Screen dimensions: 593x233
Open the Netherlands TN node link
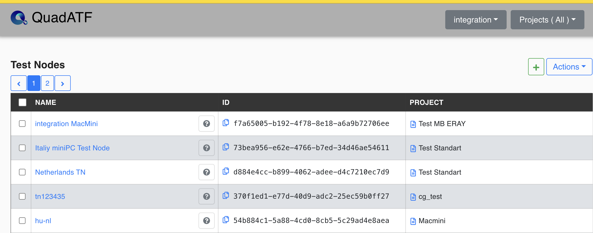(60, 172)
